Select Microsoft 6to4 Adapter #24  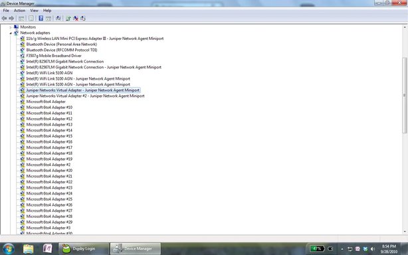click(49, 193)
